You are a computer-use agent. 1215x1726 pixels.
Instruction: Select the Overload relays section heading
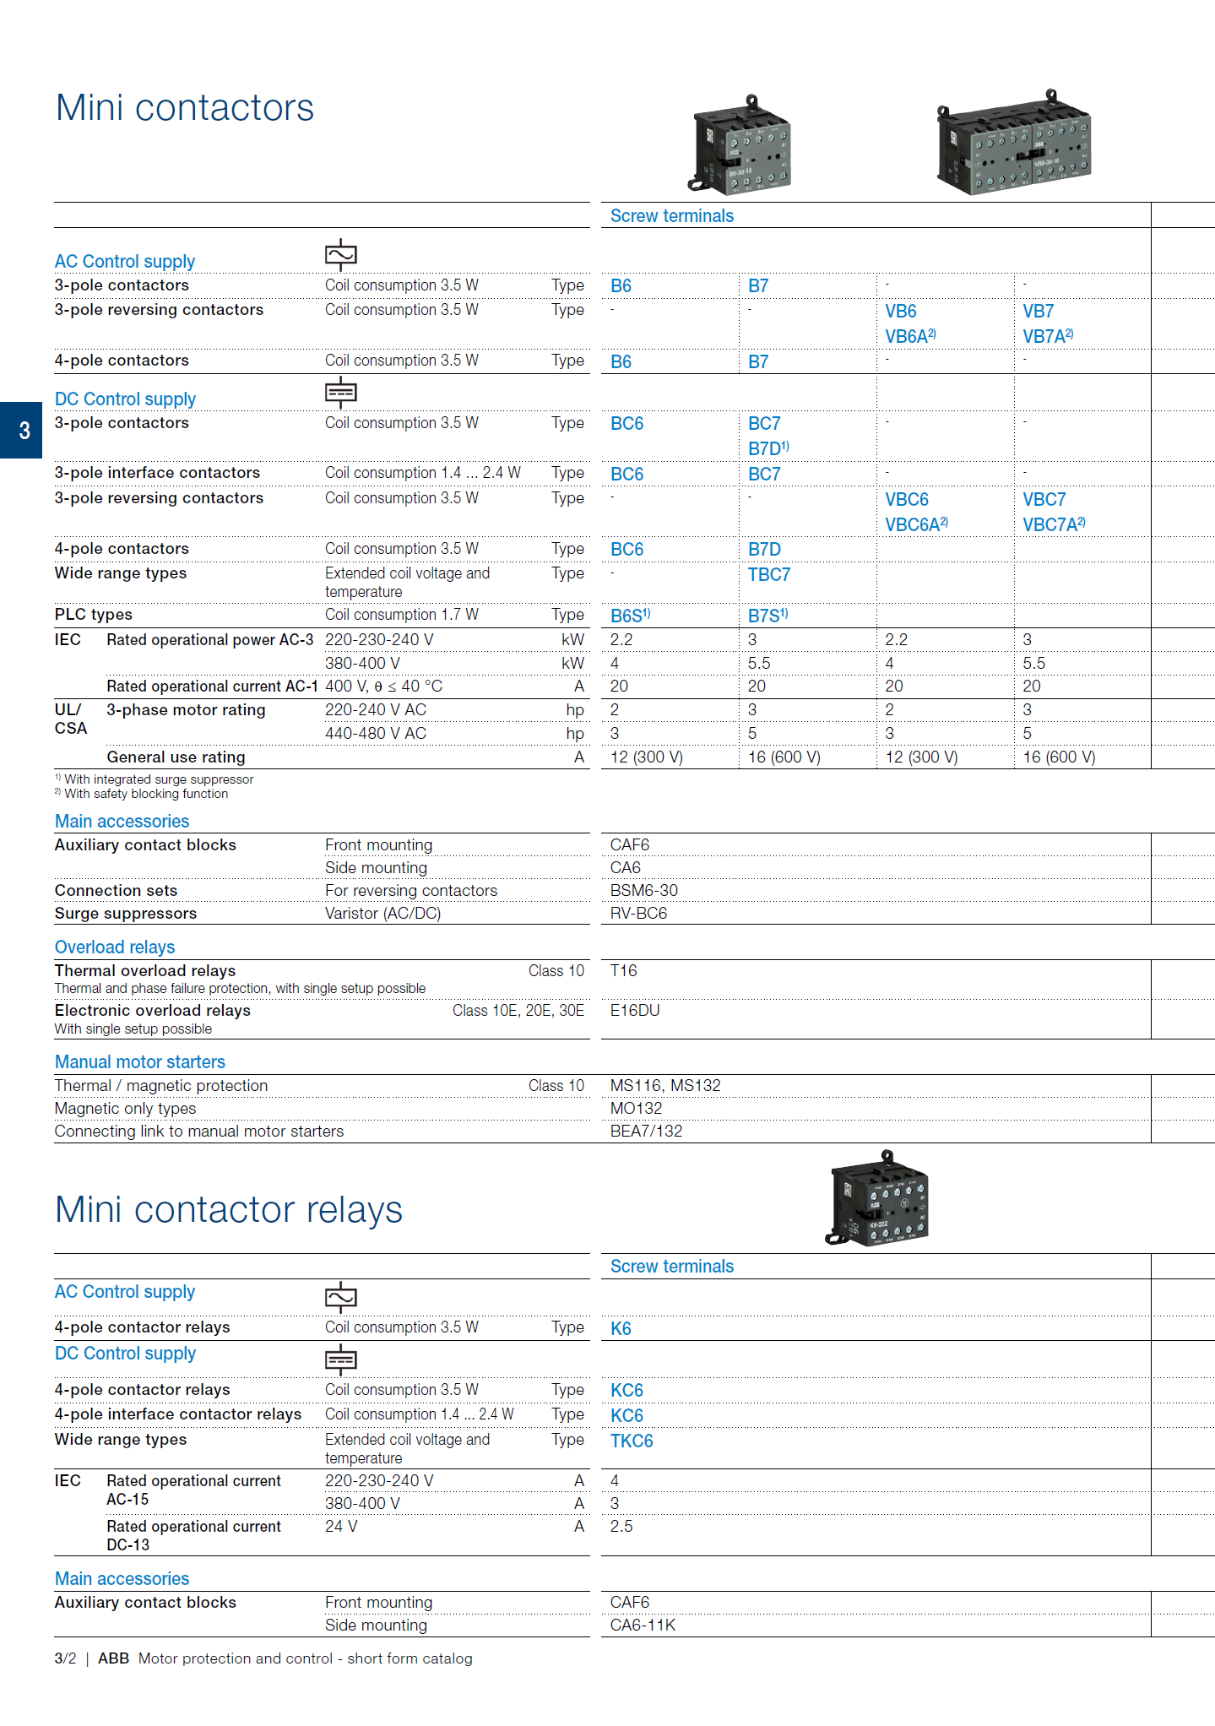click(x=115, y=947)
